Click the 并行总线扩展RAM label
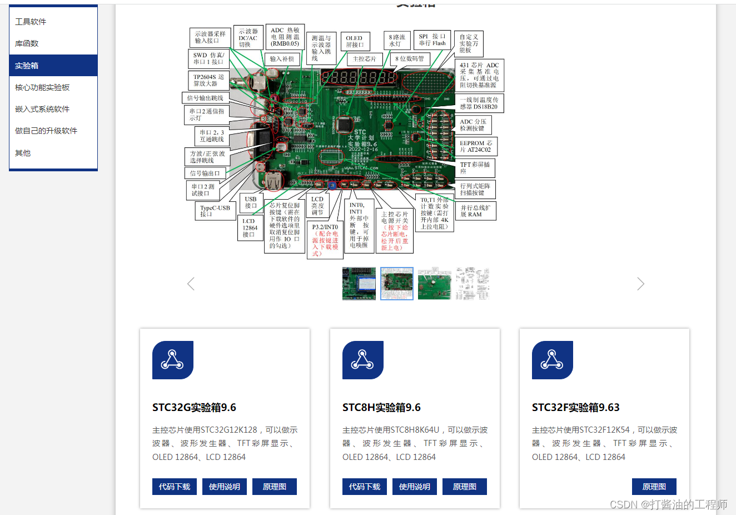The width and height of the screenshot is (736, 515). 475,211
